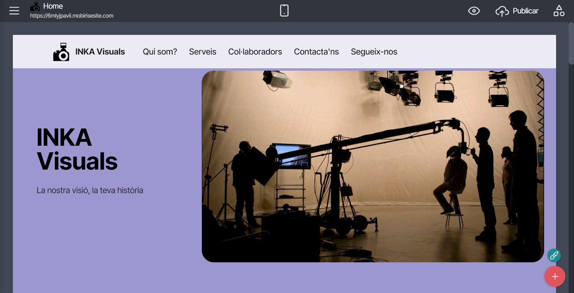The width and height of the screenshot is (574, 293).
Task: Switch to mobile device view
Action: coord(284,11)
